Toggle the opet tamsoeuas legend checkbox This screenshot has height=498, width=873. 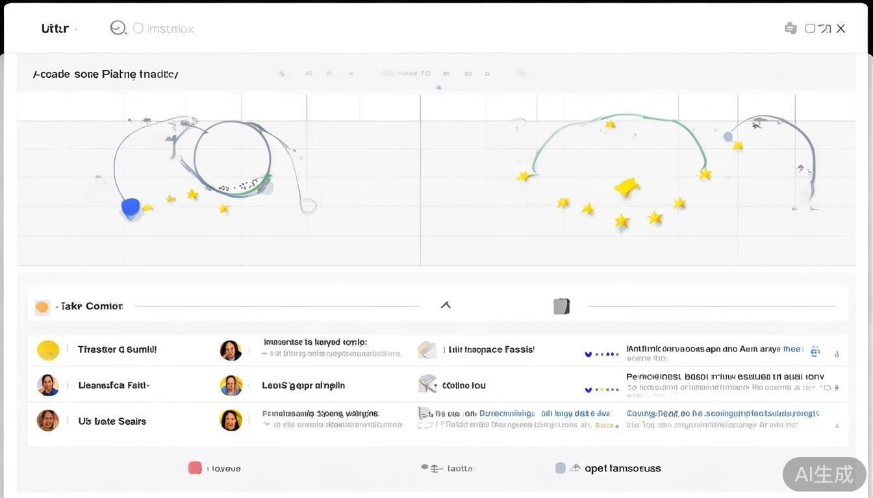[561, 468]
